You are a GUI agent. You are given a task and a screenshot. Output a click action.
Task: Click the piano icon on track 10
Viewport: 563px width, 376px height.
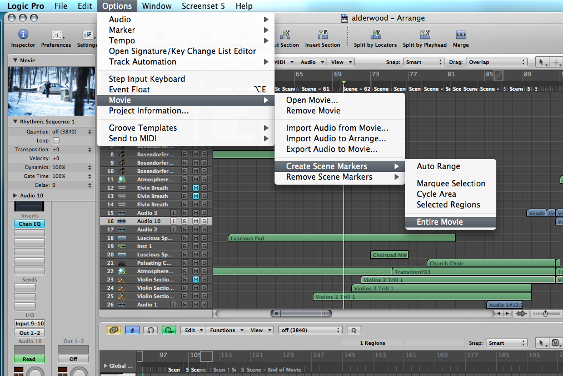[x=122, y=171]
